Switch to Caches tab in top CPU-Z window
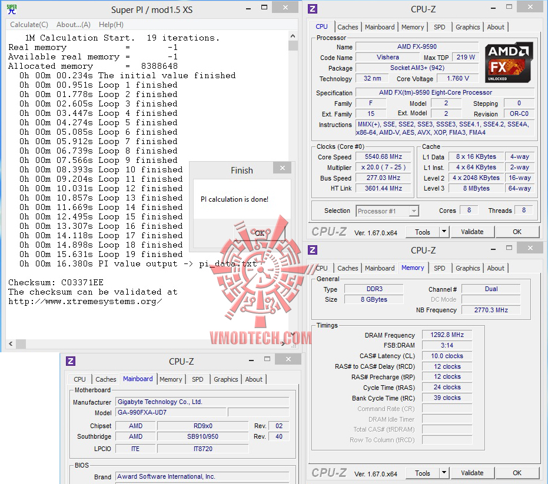548x484 pixels. [347, 27]
